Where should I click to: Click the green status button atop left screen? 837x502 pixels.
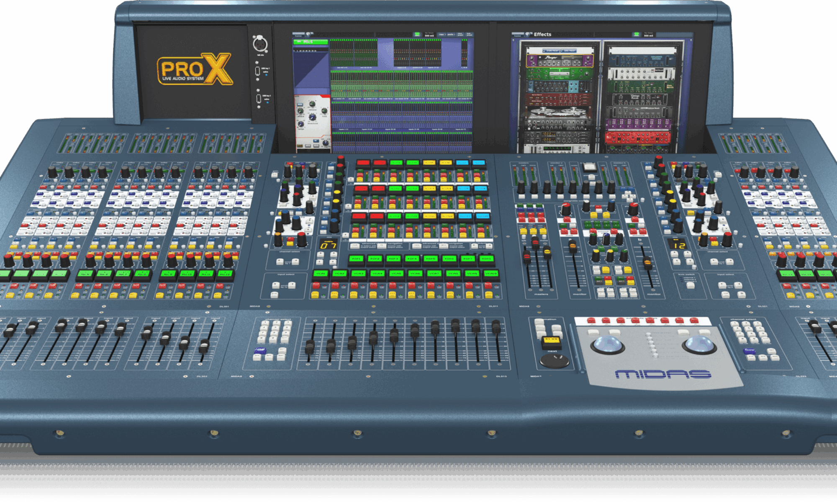(417, 34)
